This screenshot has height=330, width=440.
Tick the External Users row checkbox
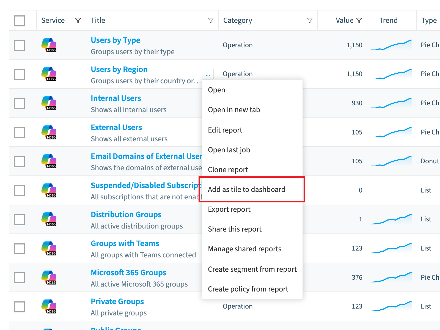point(19,132)
